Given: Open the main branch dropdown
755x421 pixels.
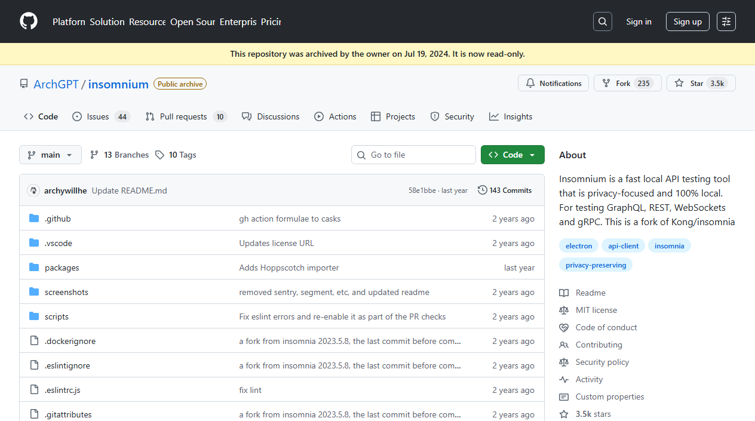Looking at the screenshot, I should point(50,155).
